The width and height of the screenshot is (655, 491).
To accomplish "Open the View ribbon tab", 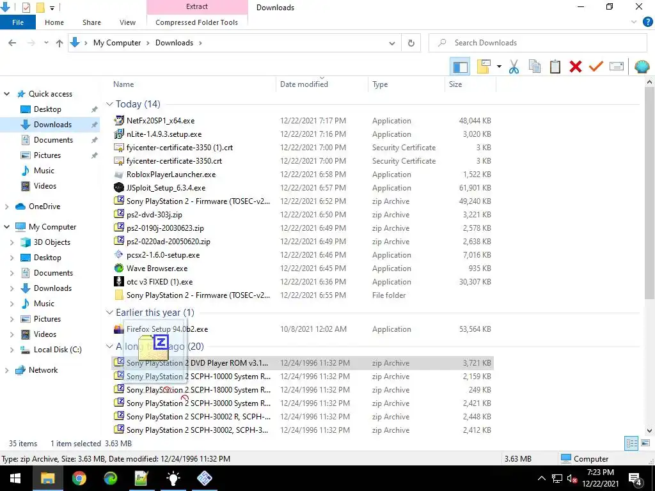I will point(127,22).
